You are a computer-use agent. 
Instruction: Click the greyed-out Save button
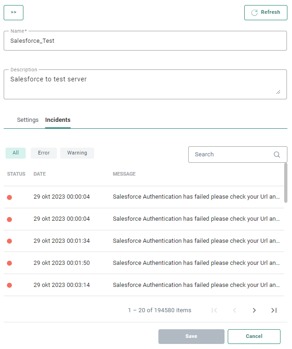tap(191, 337)
